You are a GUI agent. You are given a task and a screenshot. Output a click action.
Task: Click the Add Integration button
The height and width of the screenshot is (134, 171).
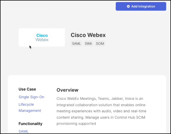point(141,6)
